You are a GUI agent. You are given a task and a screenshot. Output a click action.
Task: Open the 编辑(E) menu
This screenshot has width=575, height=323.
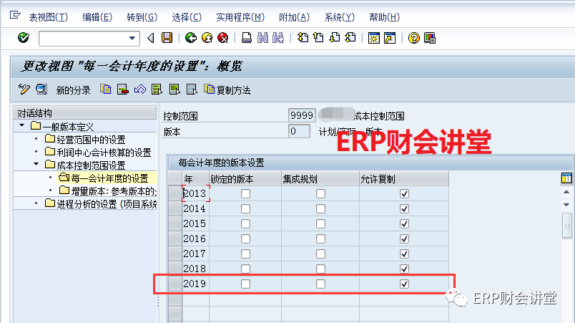click(x=97, y=17)
